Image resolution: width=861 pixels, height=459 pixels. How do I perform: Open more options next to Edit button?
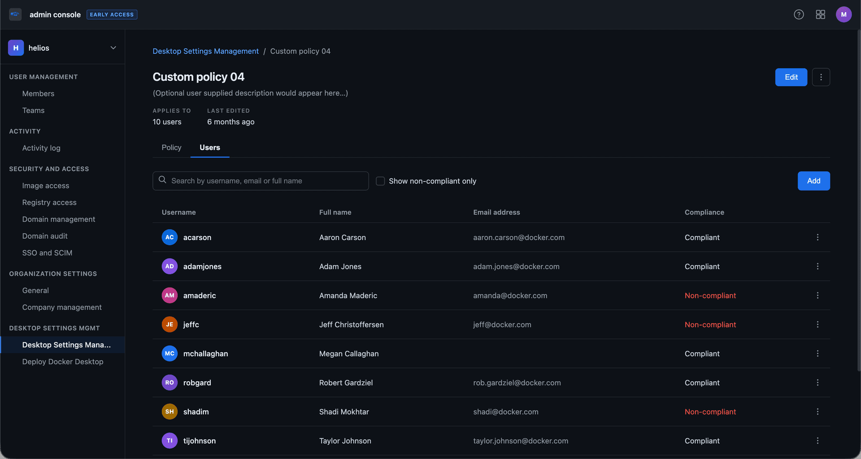[x=821, y=77]
